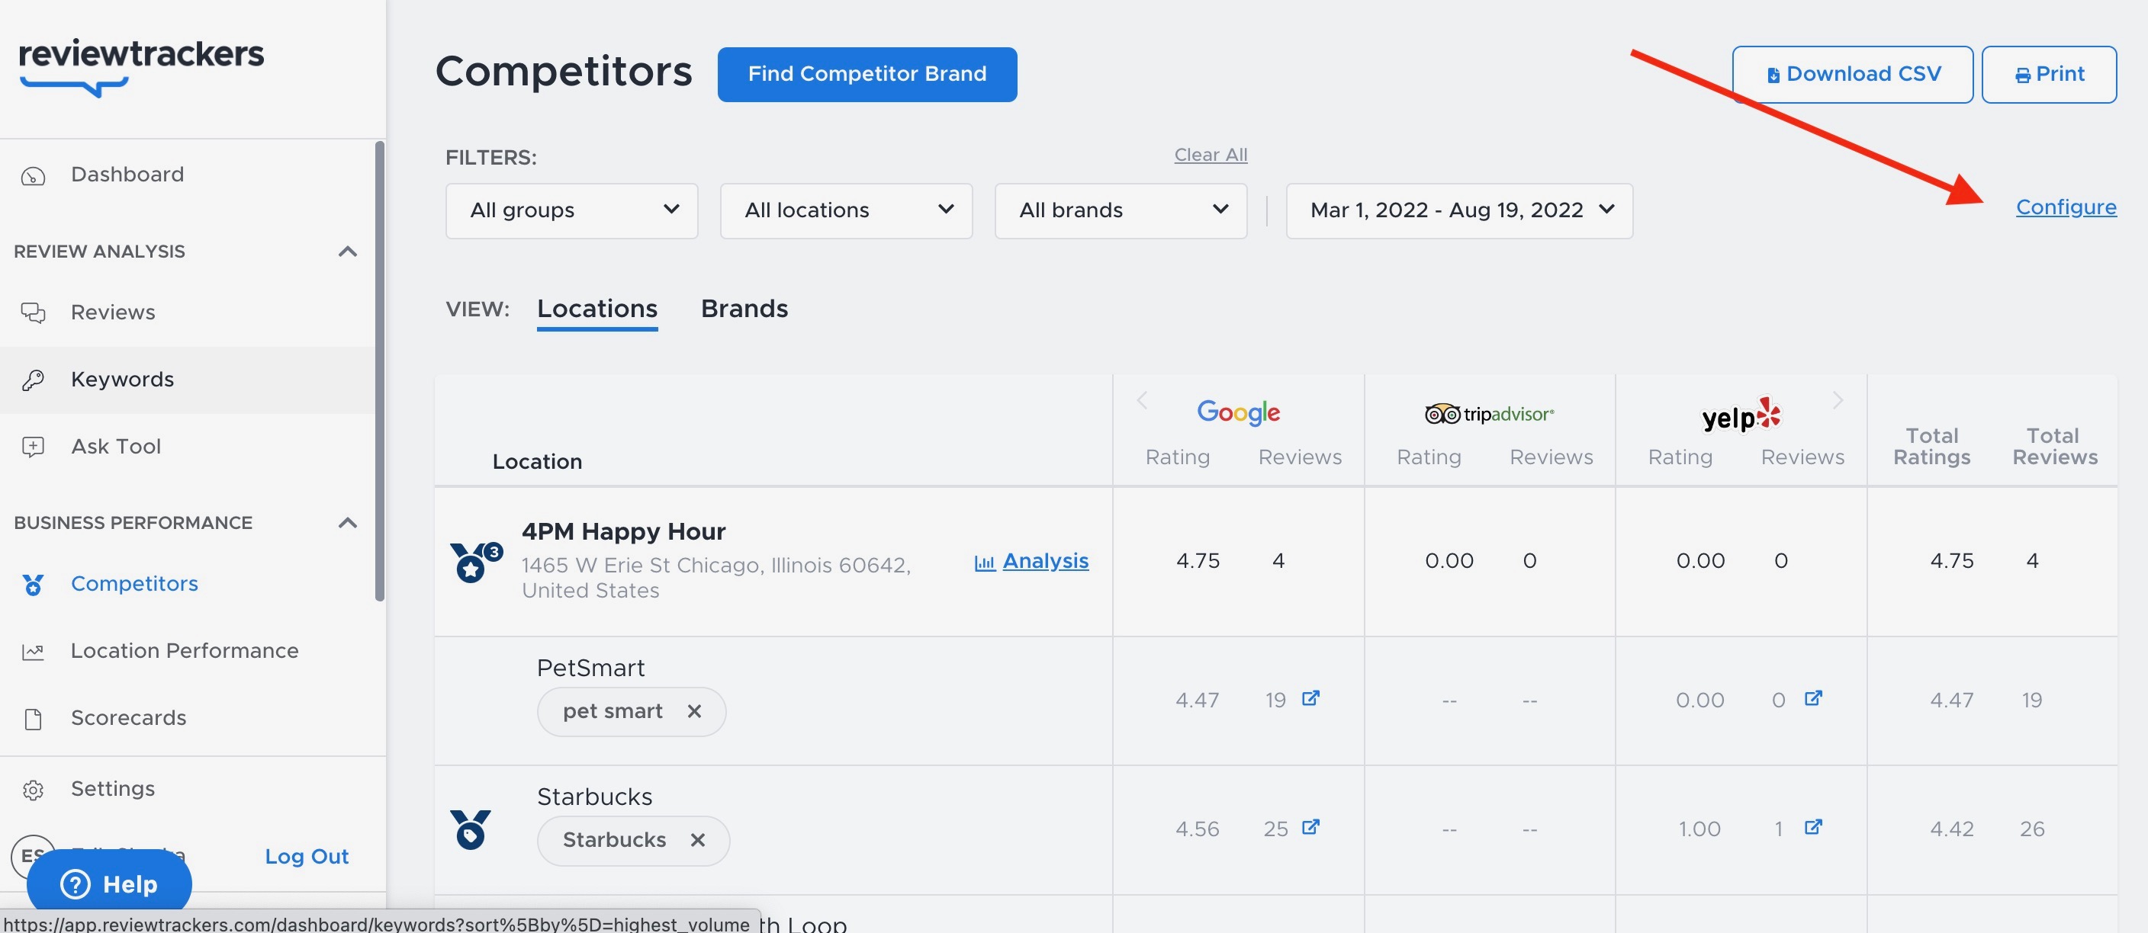This screenshot has width=2148, height=933.
Task: Open Ask Tool in the sidebar
Action: click(116, 447)
